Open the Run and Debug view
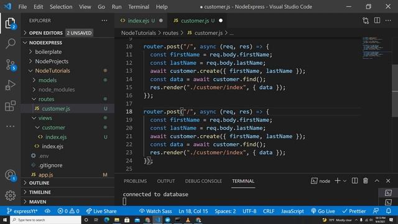Screen dimensions: 398x224 (x=10, y=85)
